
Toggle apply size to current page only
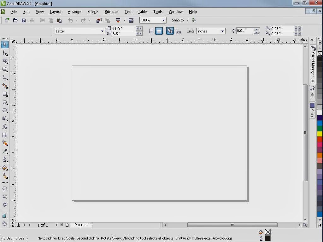[x=178, y=31]
